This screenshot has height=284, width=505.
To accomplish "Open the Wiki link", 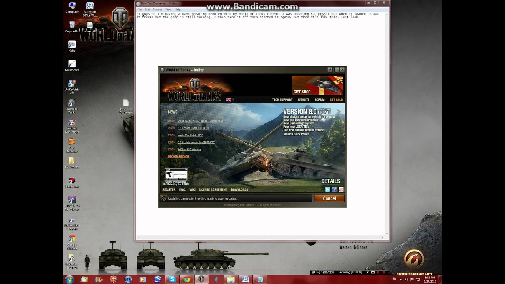I will coord(193,190).
